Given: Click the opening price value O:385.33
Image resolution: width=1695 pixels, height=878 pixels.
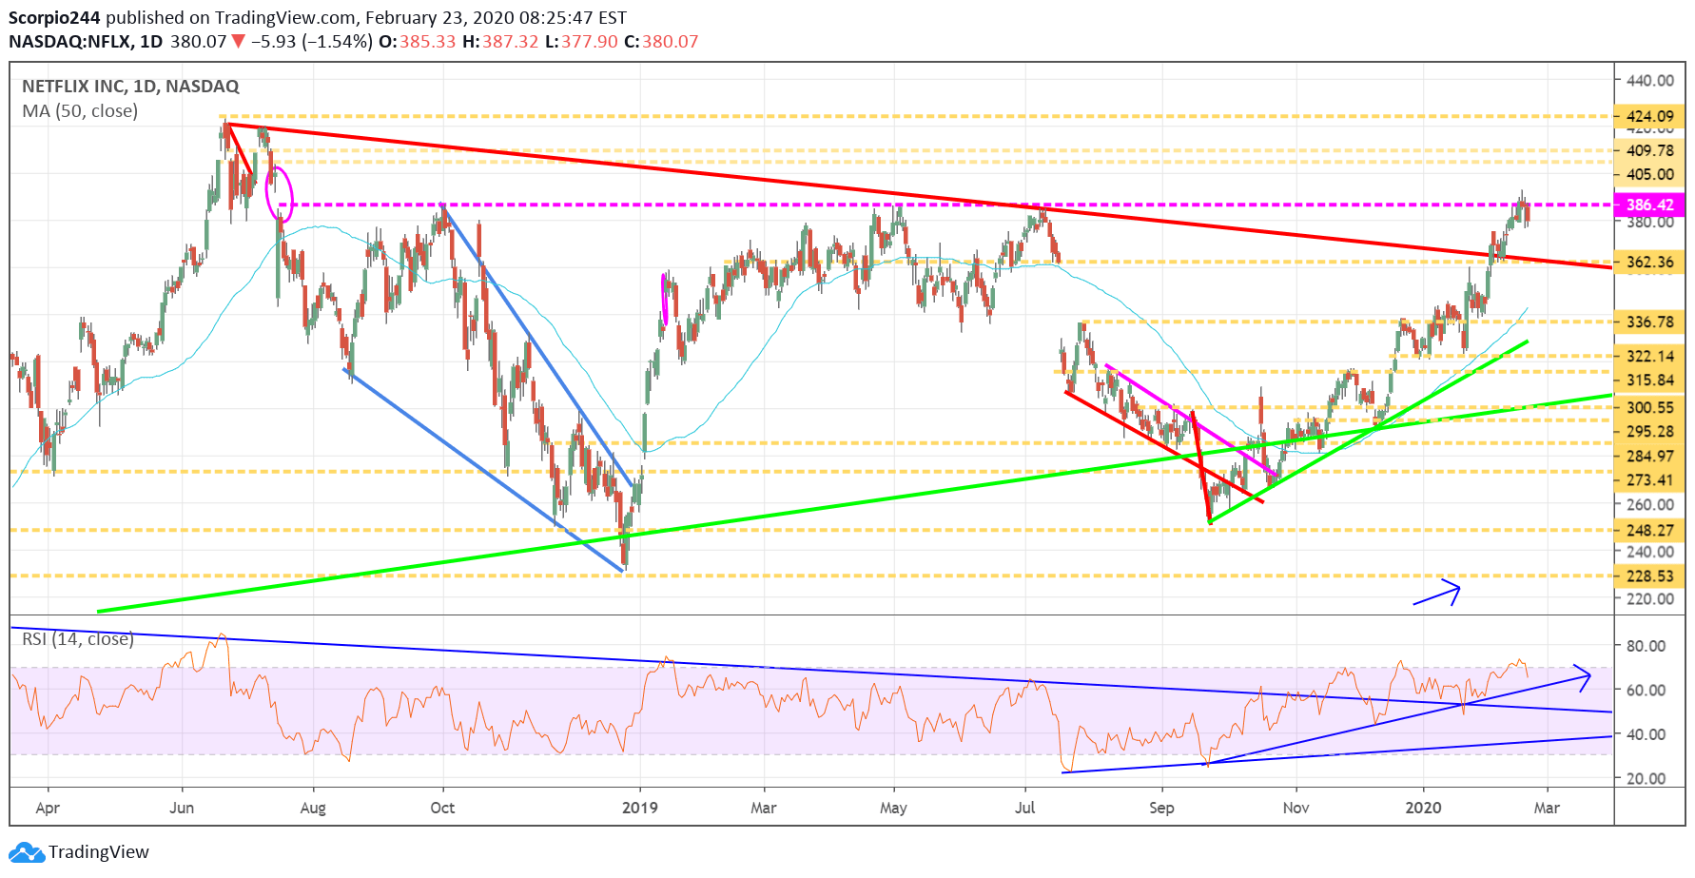Looking at the screenshot, I should [417, 42].
